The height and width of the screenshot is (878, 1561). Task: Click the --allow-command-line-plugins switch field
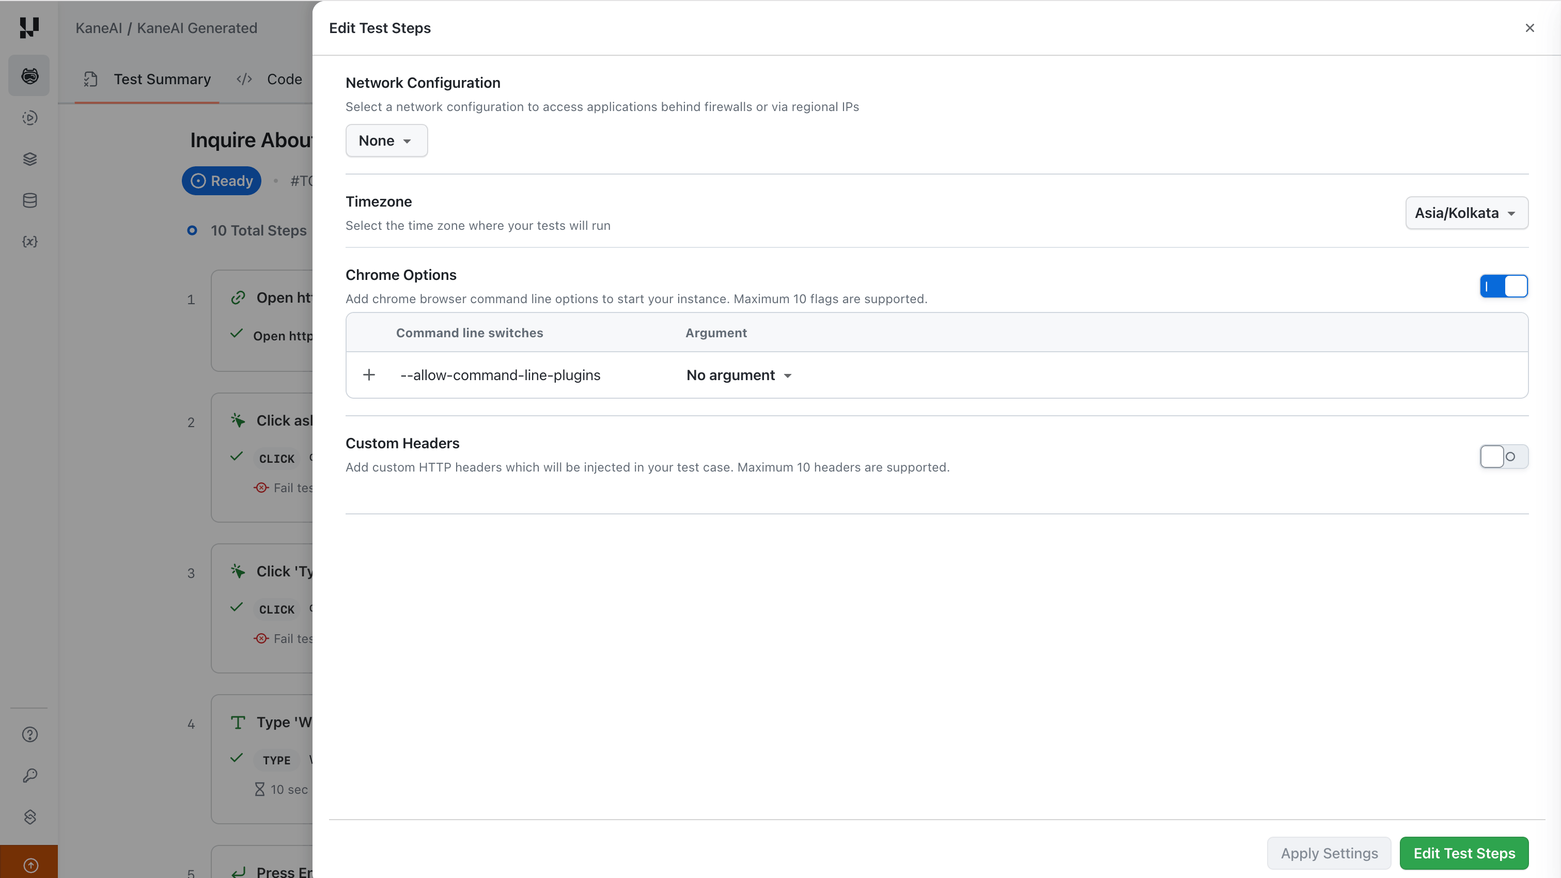click(x=500, y=375)
